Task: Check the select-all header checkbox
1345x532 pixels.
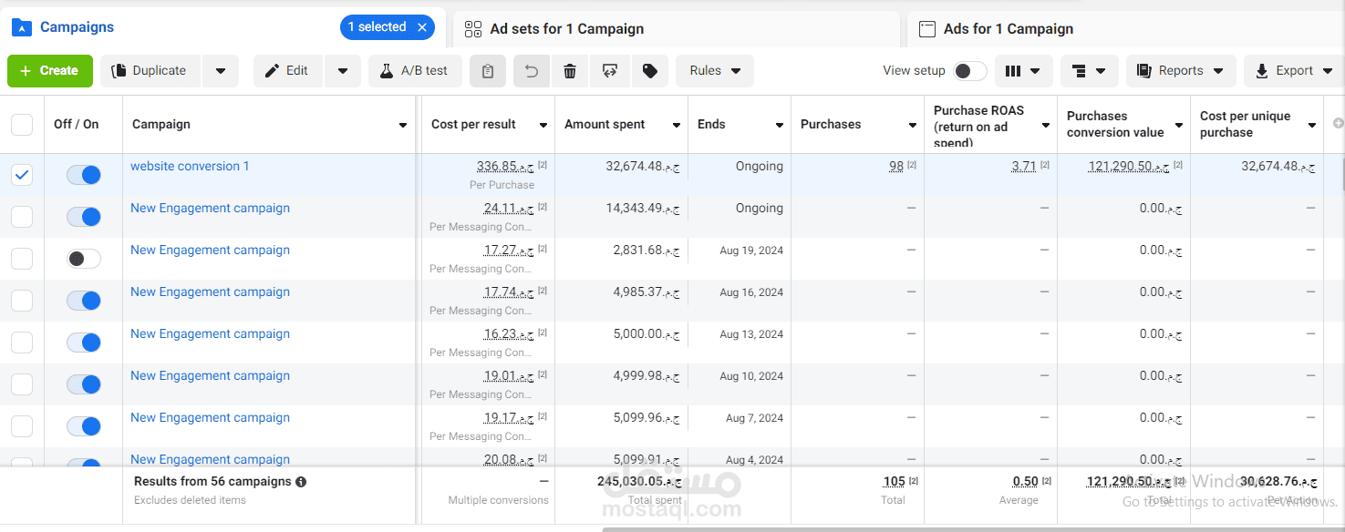Action: click(x=22, y=124)
